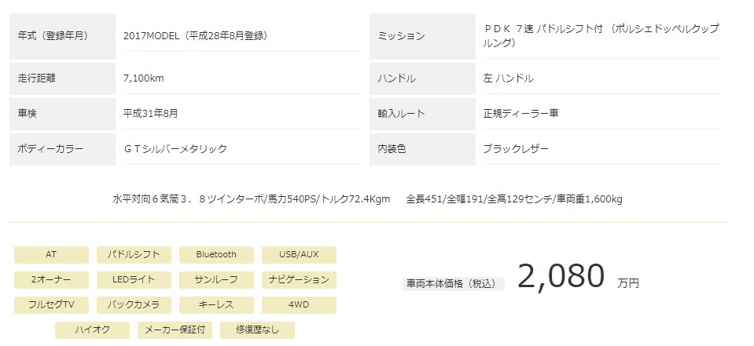754x346 pixels.
Task: Click the ミッション row header cell
Action: pos(423,36)
